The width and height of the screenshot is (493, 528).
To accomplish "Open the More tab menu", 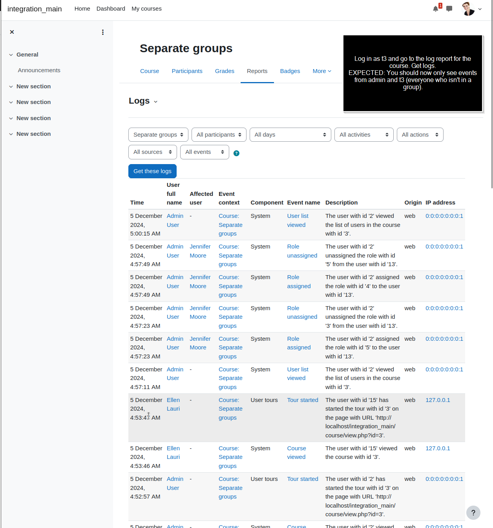I will [x=322, y=71].
